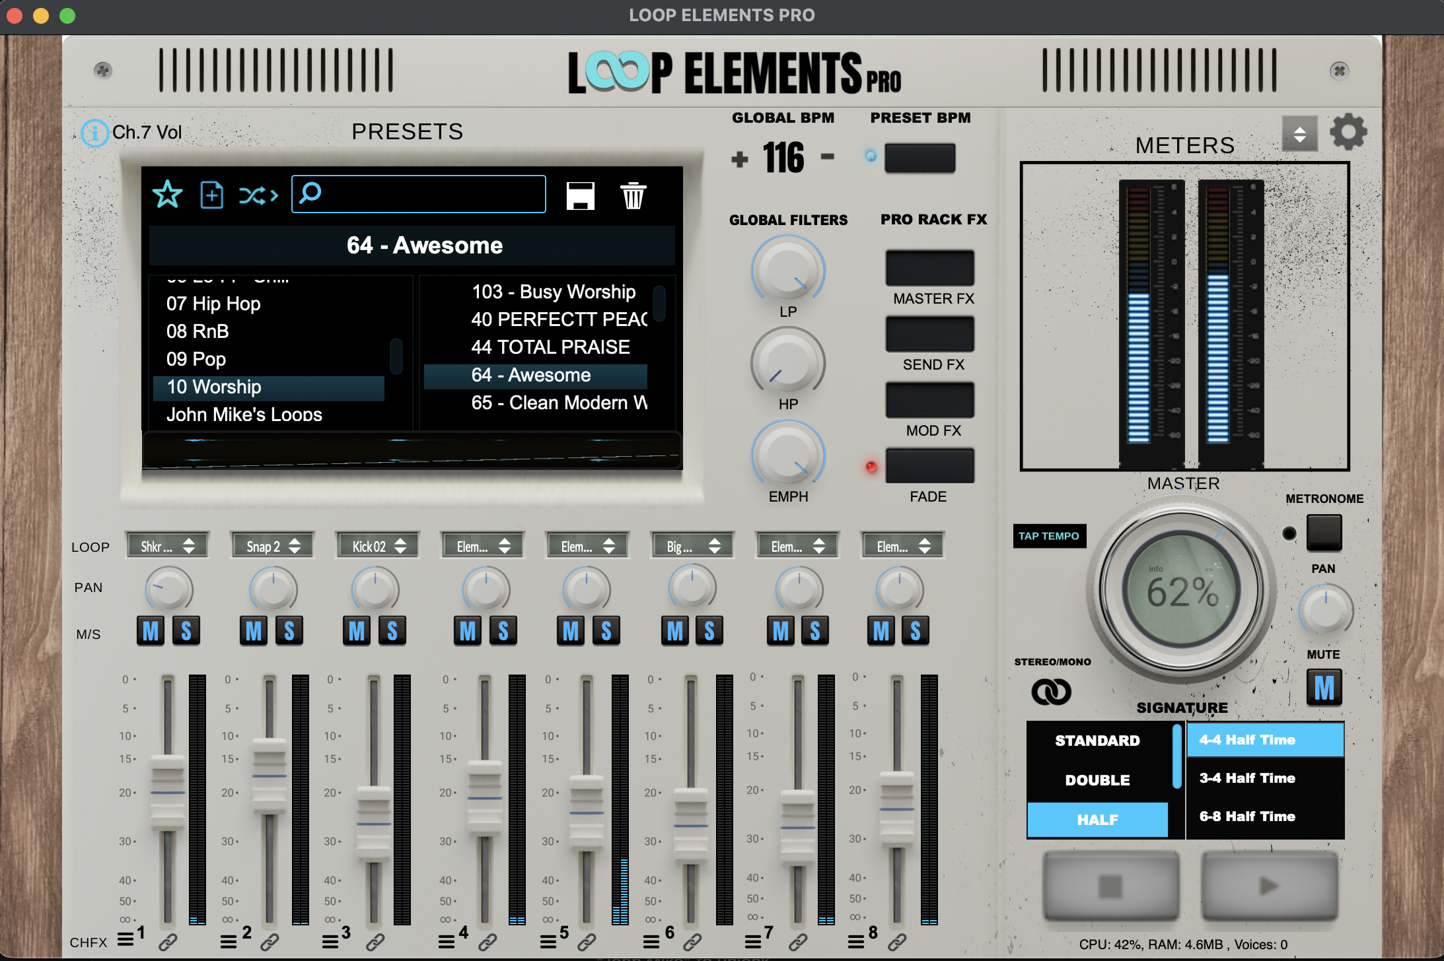The height and width of the screenshot is (961, 1444).
Task: Open the Big loop dropdown
Action: 693,546
